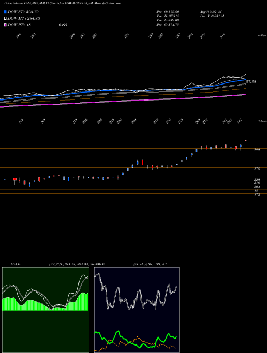Click the 228 price level label

[x=257, y=180]
